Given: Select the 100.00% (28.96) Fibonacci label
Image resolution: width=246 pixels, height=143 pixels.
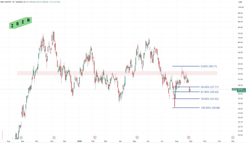Looking at the screenshot, I should coord(211,108).
